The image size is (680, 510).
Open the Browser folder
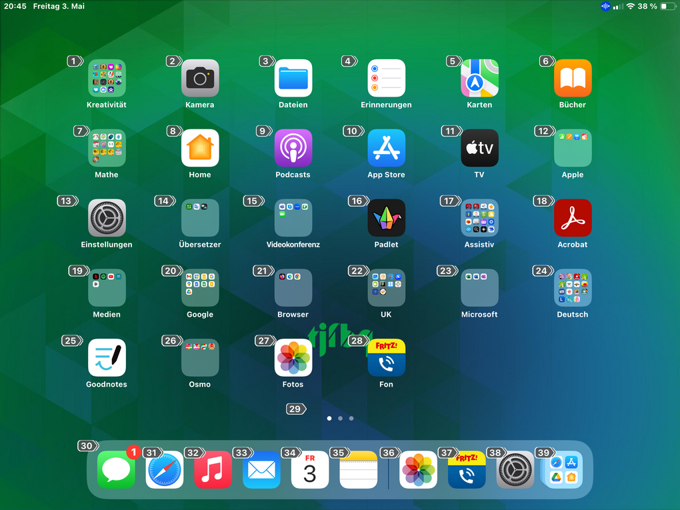click(x=293, y=287)
